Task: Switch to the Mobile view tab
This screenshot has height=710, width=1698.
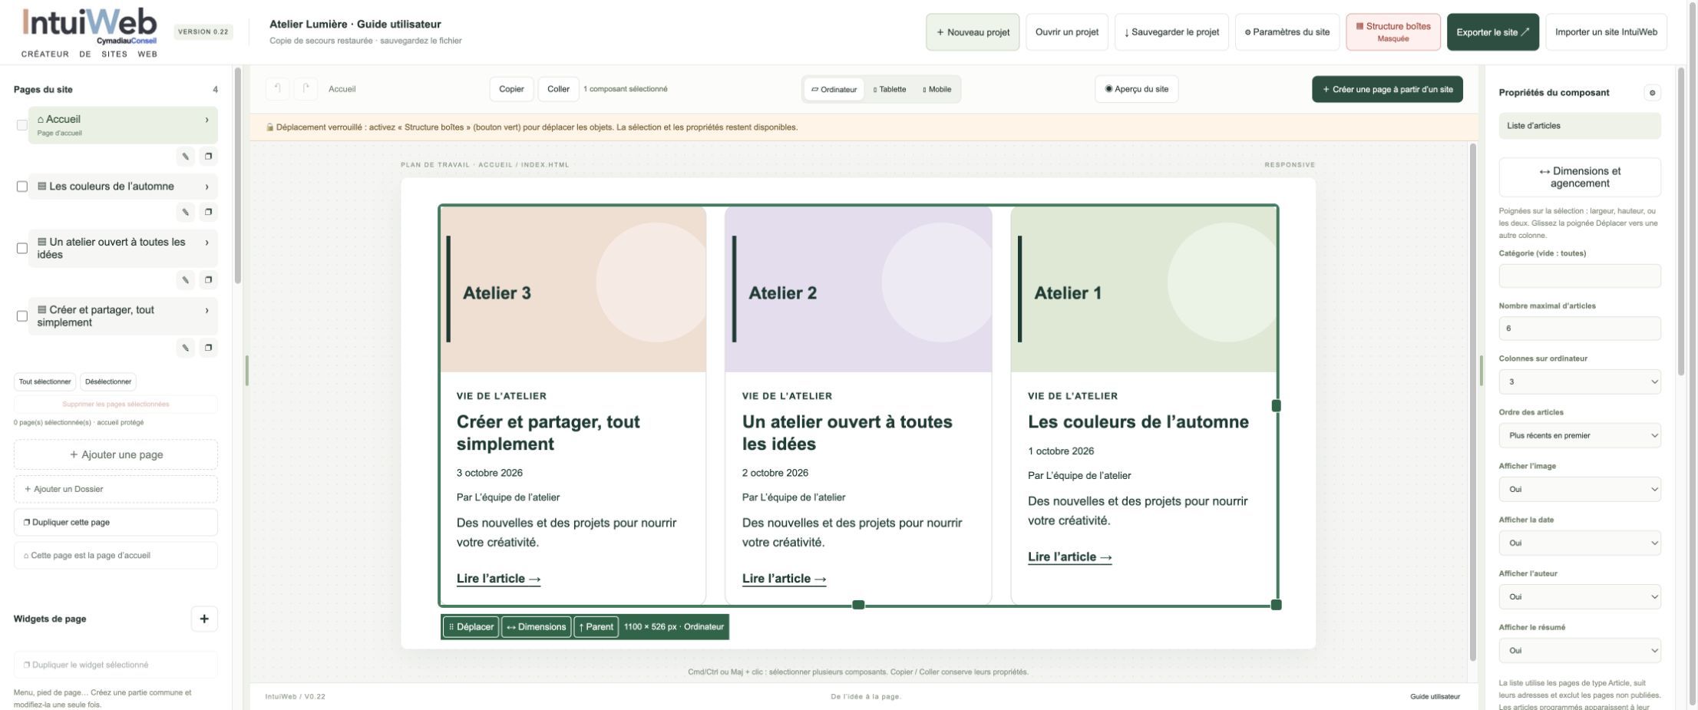Action: tap(937, 90)
